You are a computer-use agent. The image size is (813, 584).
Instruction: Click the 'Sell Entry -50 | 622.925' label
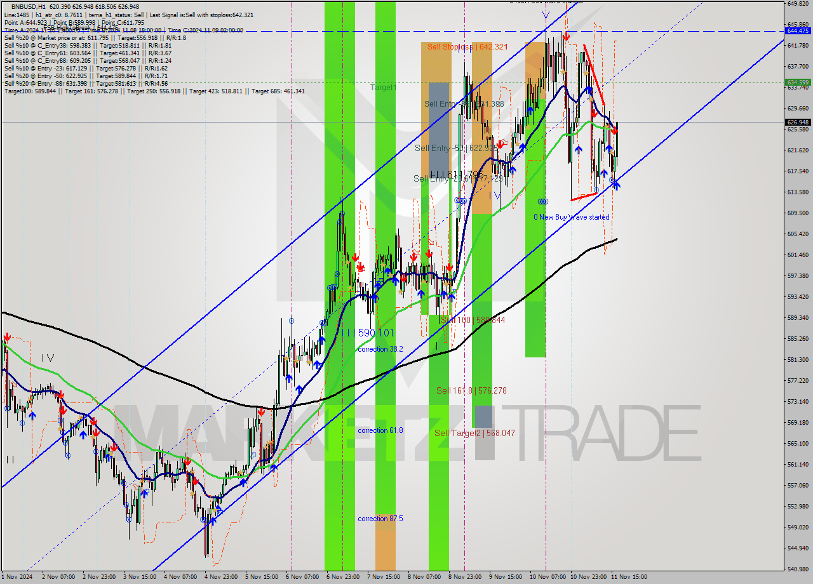pos(456,148)
